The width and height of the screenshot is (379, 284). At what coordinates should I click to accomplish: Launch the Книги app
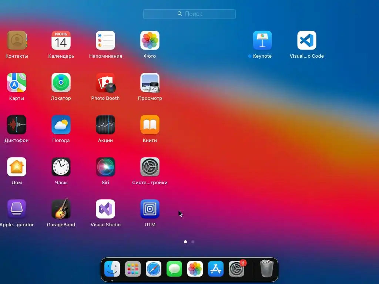pos(150,125)
